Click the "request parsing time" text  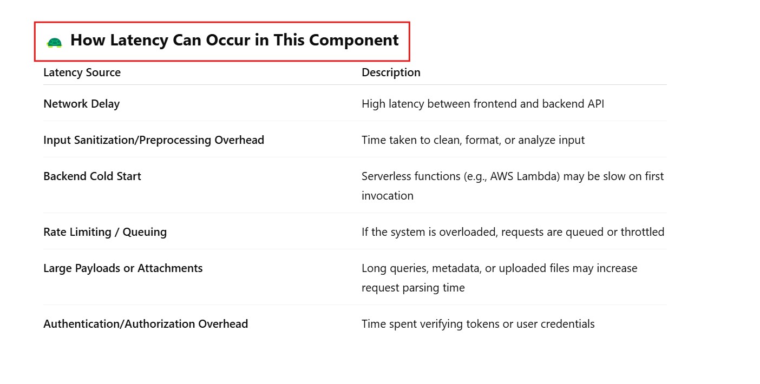[413, 288]
